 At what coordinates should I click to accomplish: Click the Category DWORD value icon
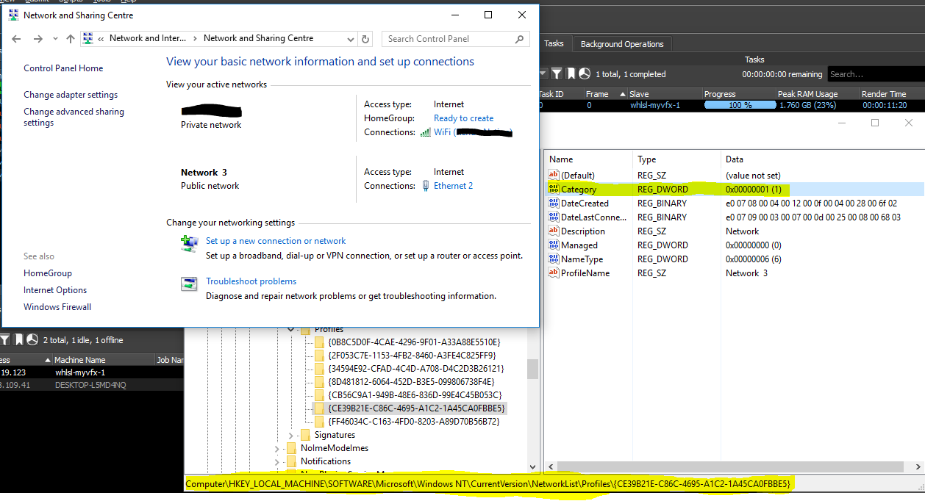tap(554, 190)
